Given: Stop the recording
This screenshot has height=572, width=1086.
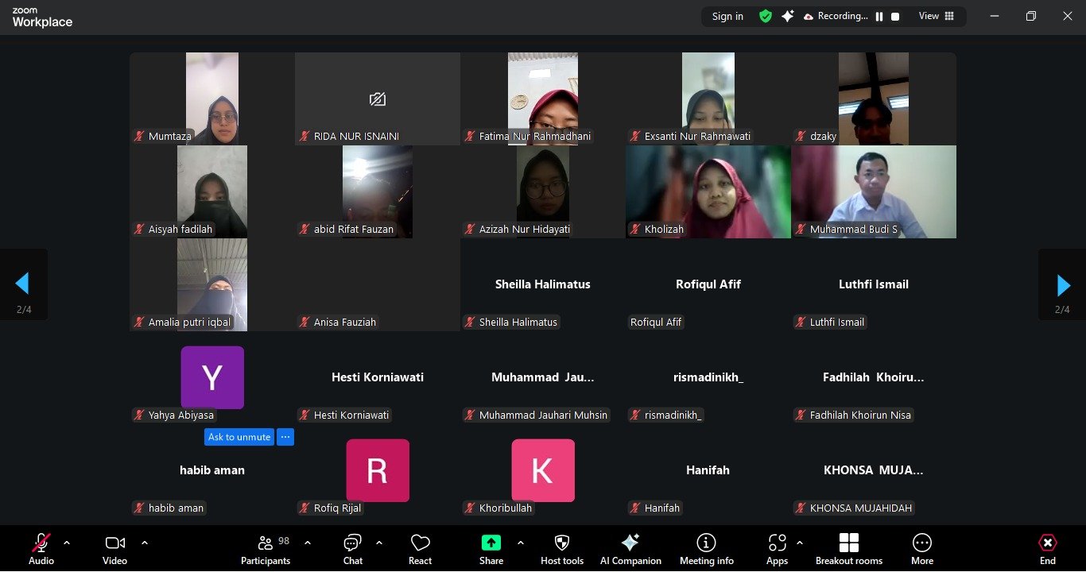Looking at the screenshot, I should pyautogui.click(x=895, y=17).
